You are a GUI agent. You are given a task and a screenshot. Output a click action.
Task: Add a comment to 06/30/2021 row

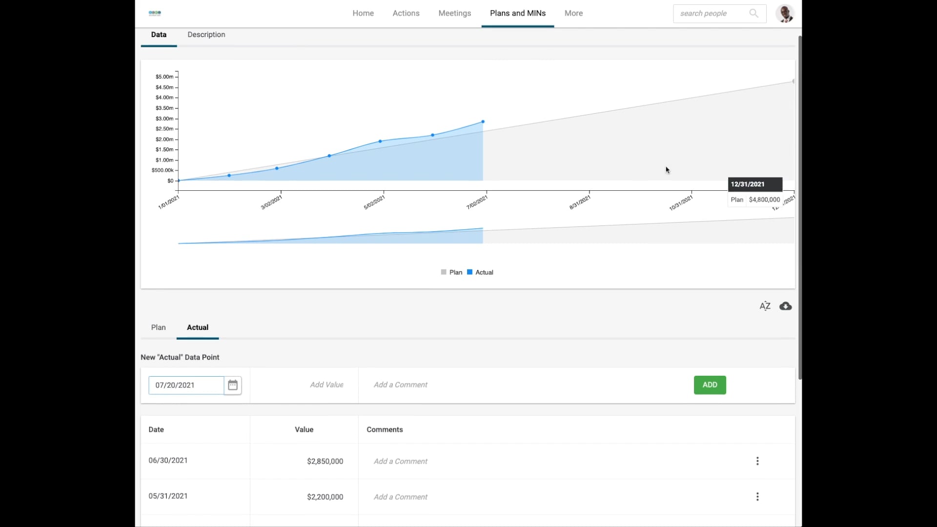tap(401, 461)
